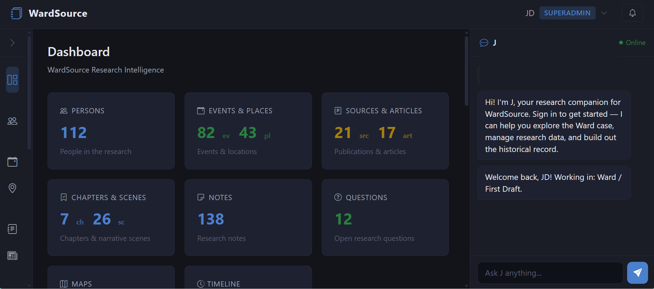Open the Articles newspaper icon in the sidebar
This screenshot has width=654, height=289.
click(x=13, y=256)
